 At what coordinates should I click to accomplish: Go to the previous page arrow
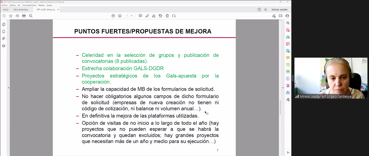[x=113, y=16]
